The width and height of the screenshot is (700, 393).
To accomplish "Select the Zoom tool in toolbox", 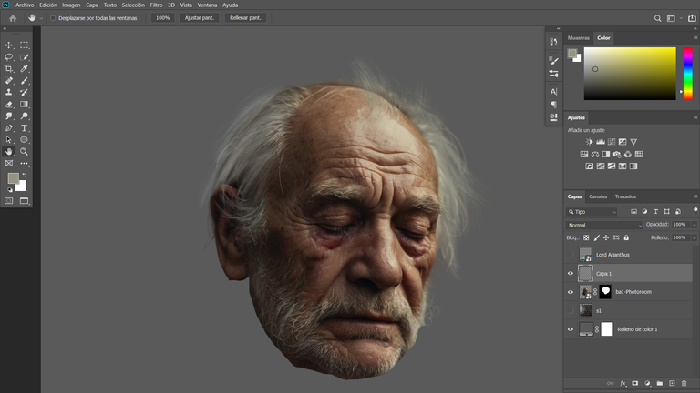I will (24, 152).
